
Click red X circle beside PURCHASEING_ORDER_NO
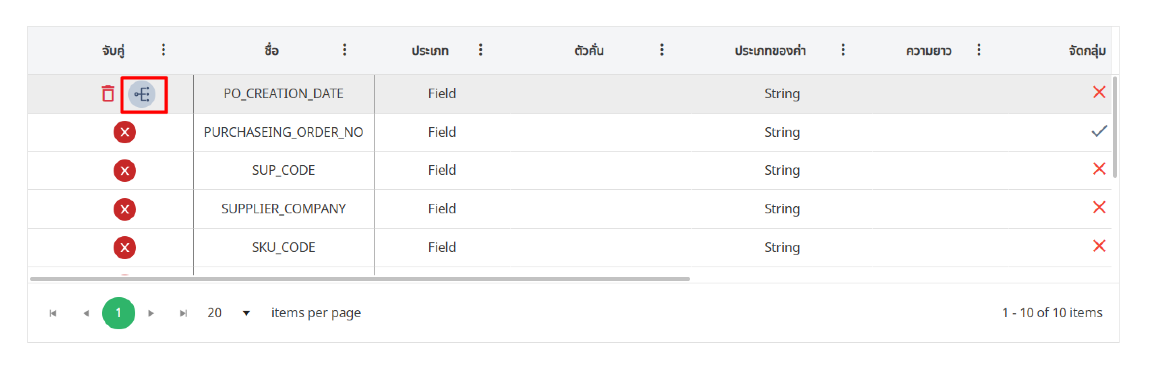coord(125,132)
